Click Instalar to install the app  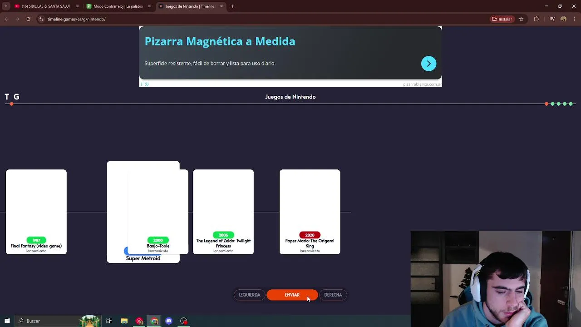click(x=502, y=19)
